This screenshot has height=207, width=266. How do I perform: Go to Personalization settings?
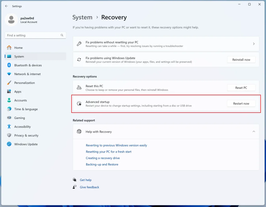point(24,83)
